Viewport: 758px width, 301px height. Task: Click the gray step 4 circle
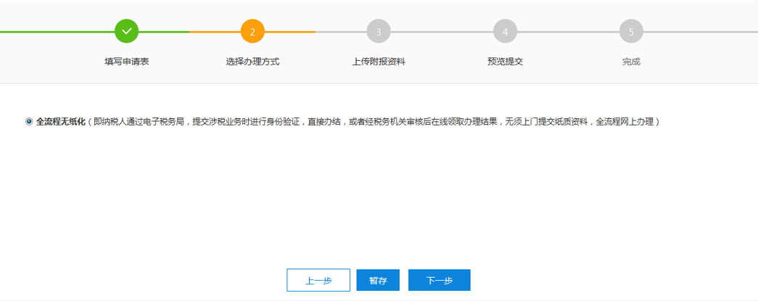pos(505,31)
